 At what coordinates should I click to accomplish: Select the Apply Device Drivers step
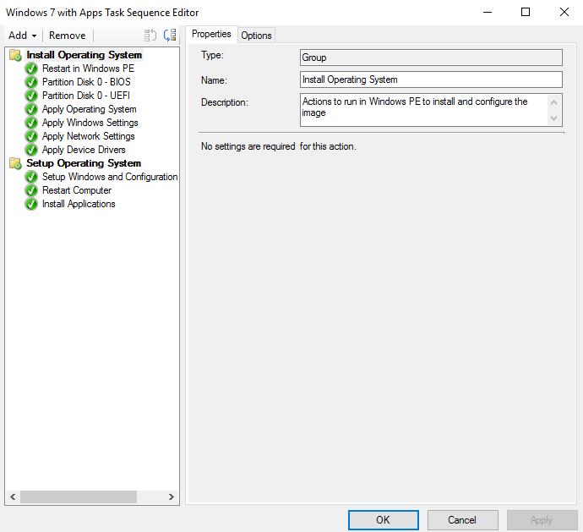(84, 150)
